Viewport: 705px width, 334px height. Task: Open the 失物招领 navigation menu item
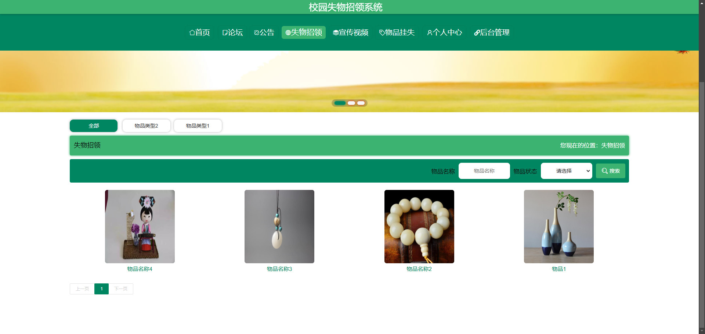tap(303, 33)
